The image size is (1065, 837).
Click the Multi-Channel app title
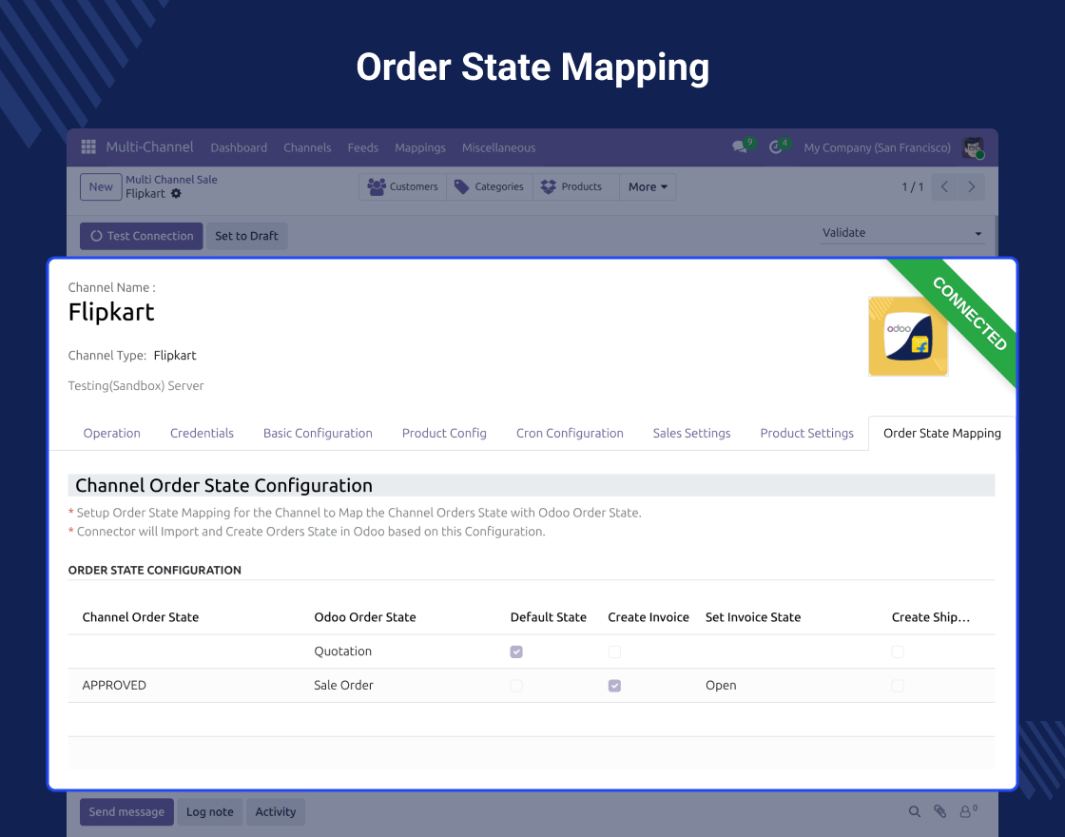click(149, 146)
